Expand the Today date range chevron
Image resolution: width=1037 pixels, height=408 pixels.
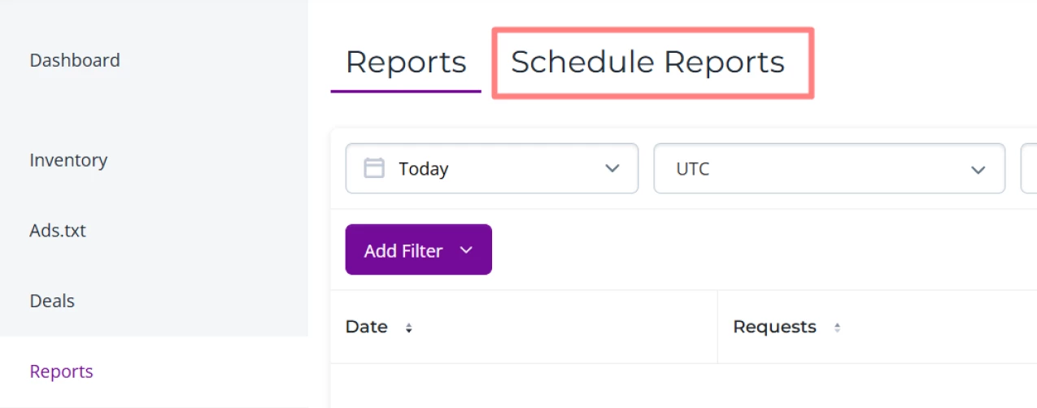pos(612,169)
